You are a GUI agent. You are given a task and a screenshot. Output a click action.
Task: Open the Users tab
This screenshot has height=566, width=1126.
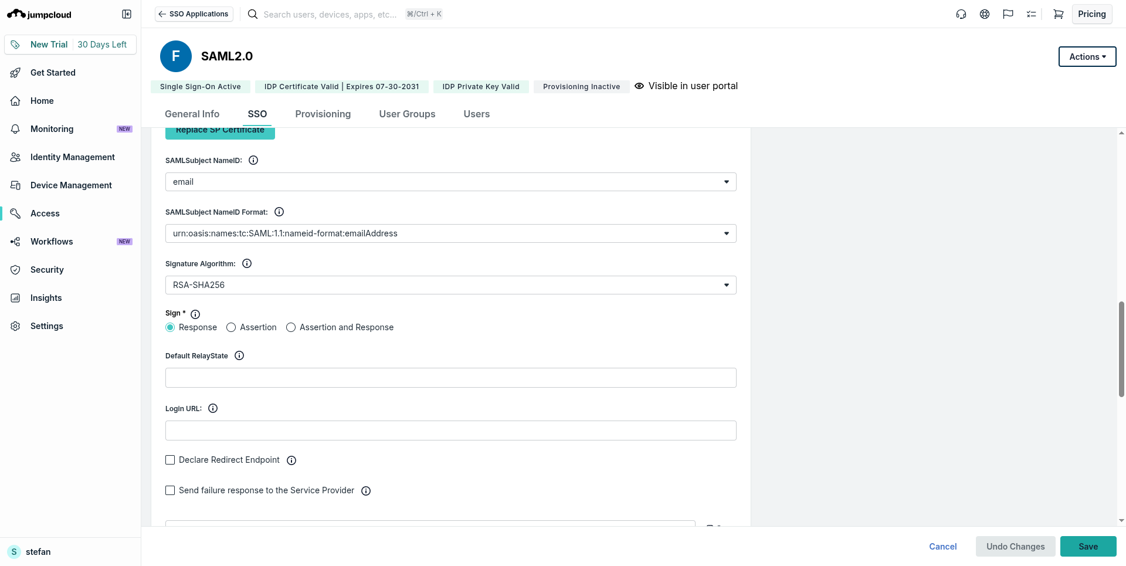[477, 114]
